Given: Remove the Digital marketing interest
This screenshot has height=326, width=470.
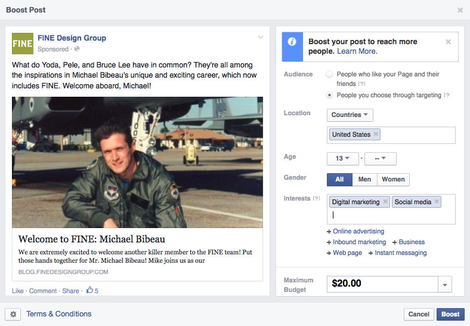Looking at the screenshot, I should pos(385,202).
